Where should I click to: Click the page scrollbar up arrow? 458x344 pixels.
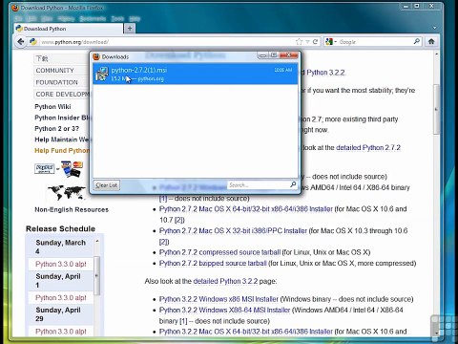click(436, 54)
